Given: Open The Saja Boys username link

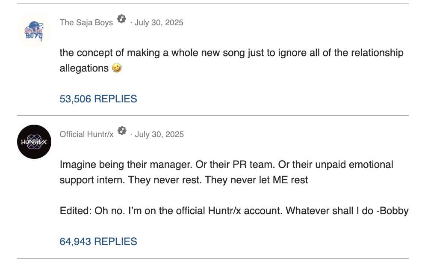Looking at the screenshot, I should pos(86,23).
